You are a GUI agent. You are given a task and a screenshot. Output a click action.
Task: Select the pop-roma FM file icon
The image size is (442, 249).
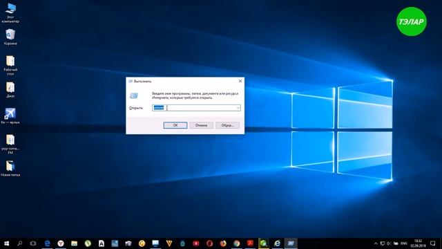point(10,144)
